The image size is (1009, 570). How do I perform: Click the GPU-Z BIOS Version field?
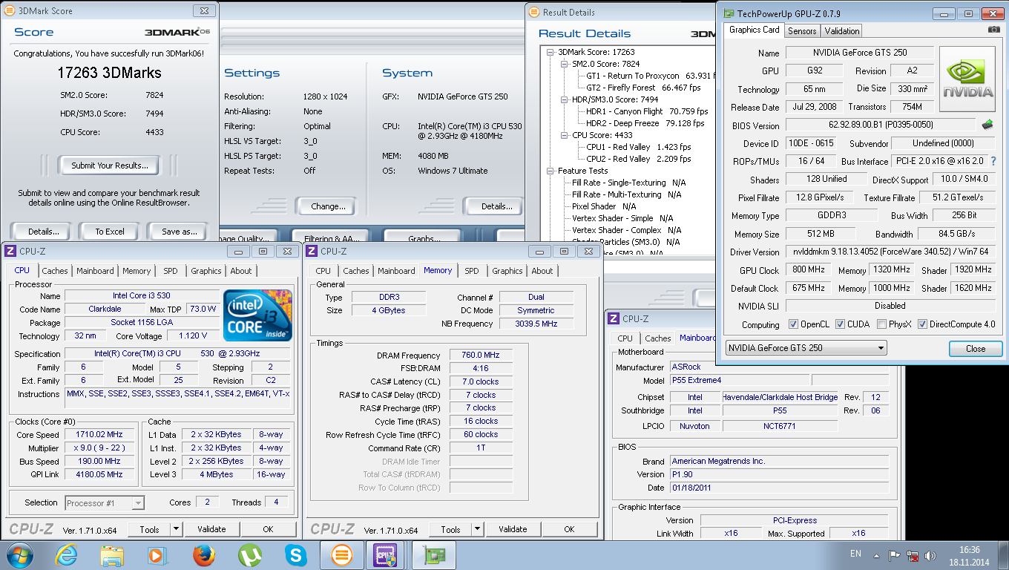[x=881, y=125]
